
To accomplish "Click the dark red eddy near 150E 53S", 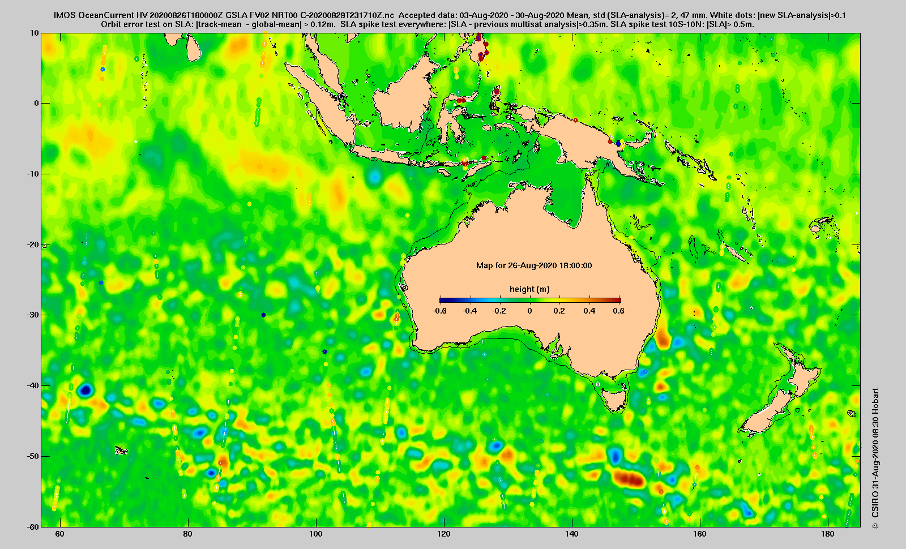I will click(x=630, y=479).
